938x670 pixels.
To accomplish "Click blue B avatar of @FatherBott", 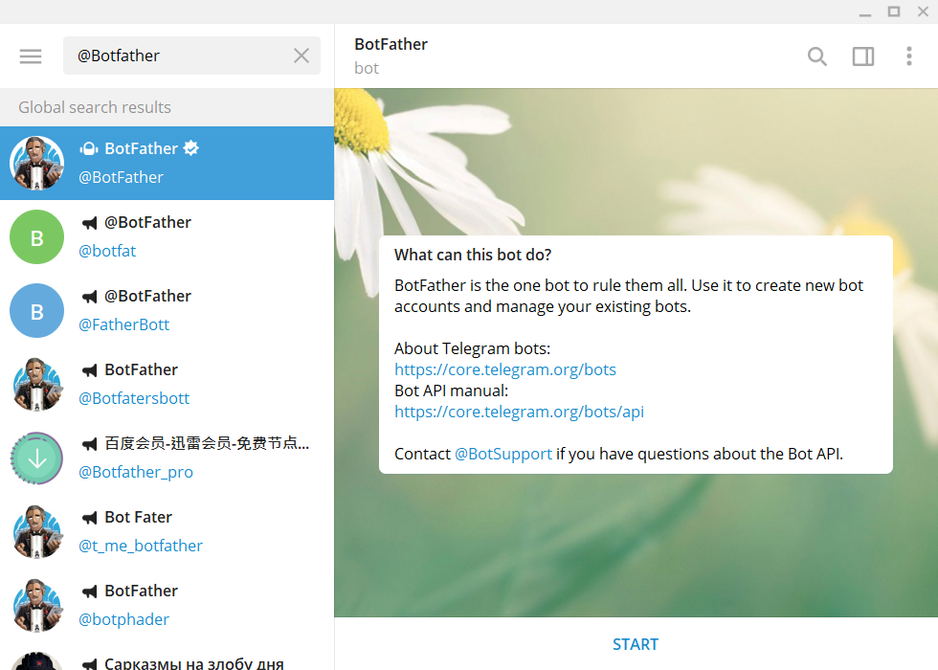I will point(37,310).
